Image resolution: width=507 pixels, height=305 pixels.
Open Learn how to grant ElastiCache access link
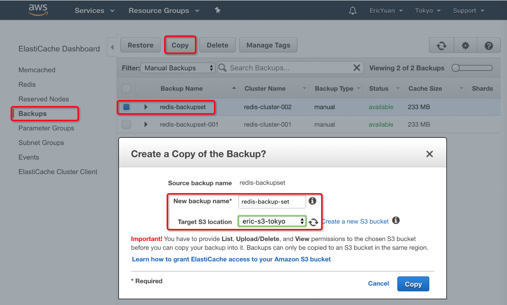point(231,259)
